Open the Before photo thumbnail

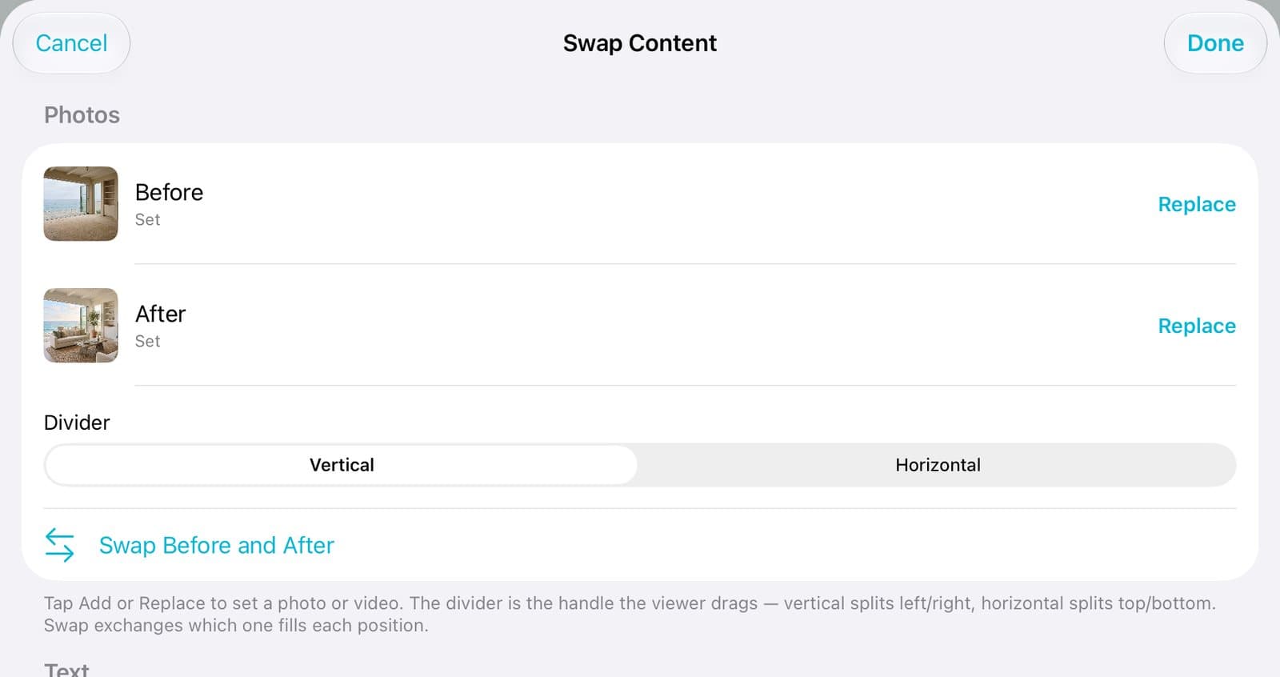pyautogui.click(x=81, y=203)
